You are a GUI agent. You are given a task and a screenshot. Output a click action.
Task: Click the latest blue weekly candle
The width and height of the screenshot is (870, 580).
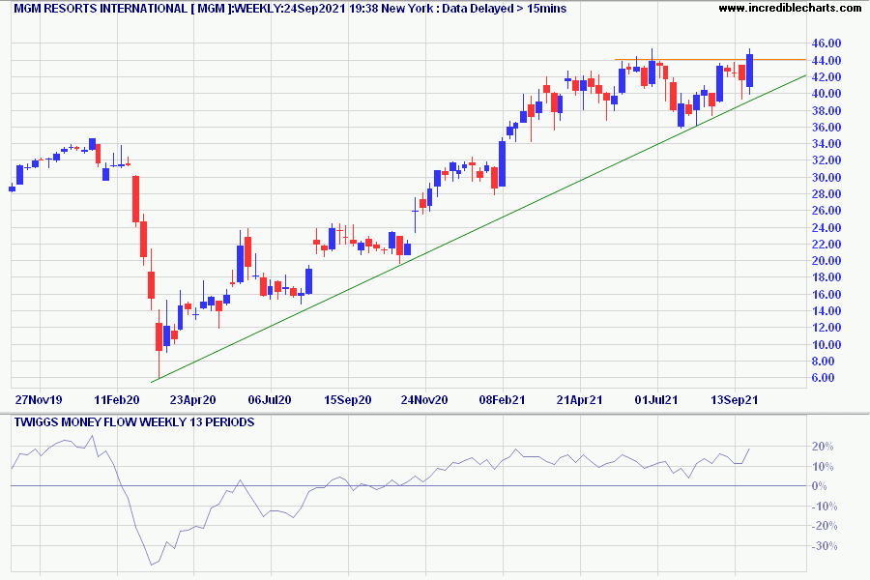pos(749,71)
